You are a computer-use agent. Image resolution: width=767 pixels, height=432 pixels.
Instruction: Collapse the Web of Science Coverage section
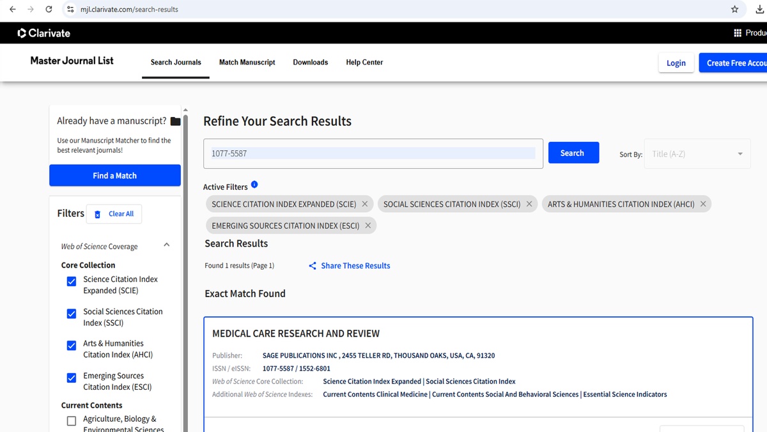pos(167,245)
